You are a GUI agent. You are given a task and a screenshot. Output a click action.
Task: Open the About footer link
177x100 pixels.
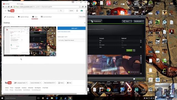pyautogui.click(x=7, y=88)
